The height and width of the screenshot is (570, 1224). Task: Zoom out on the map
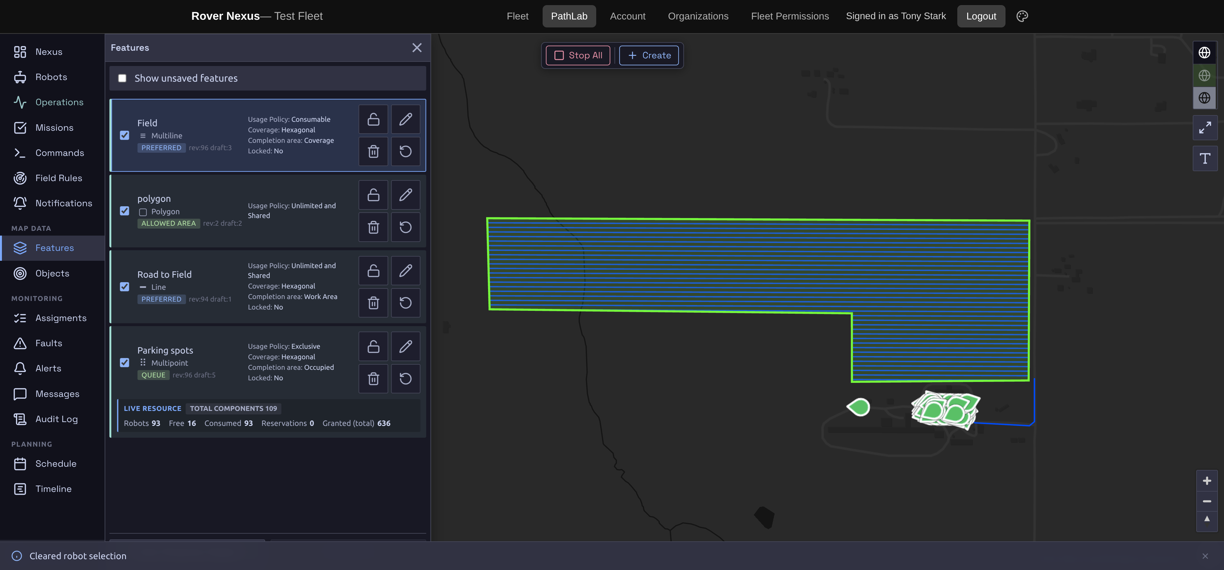point(1207,501)
